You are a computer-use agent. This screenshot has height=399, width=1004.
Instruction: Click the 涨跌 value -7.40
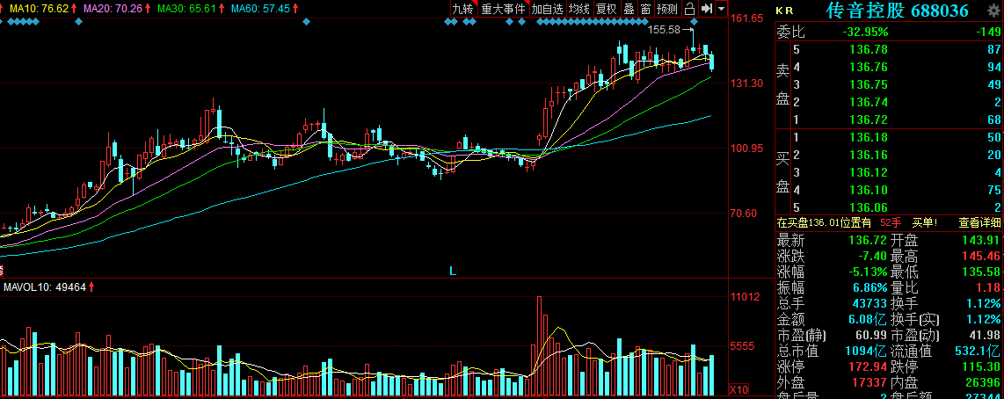point(873,257)
